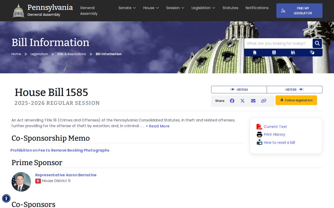Click the 'Bill Information' breadcrumb text
The width and height of the screenshot is (334, 208).
[x=109, y=54]
